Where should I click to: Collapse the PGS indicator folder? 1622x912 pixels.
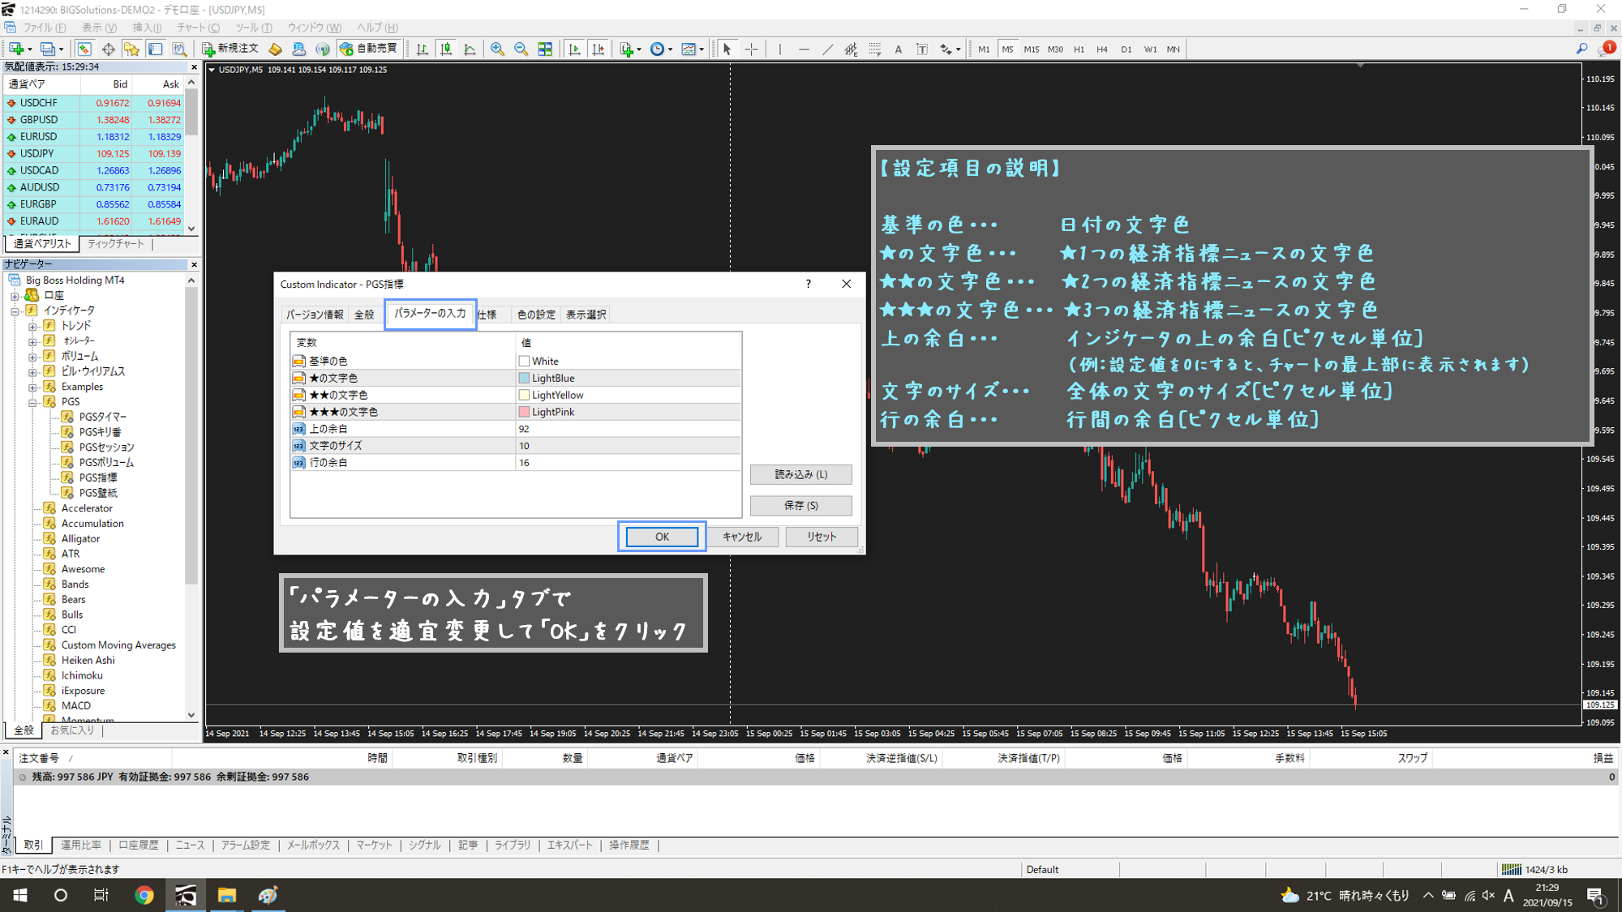[32, 402]
